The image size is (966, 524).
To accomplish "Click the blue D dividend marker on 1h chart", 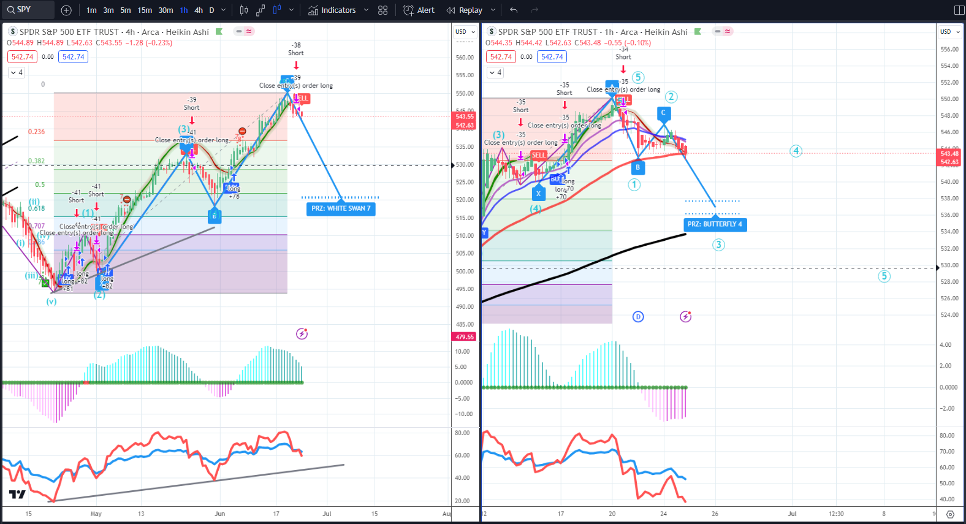I will pyautogui.click(x=638, y=317).
